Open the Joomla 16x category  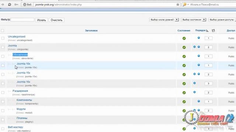23,82
